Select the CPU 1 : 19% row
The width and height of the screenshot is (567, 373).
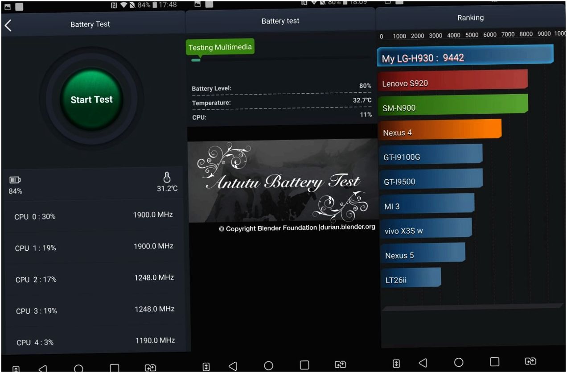[94, 248]
